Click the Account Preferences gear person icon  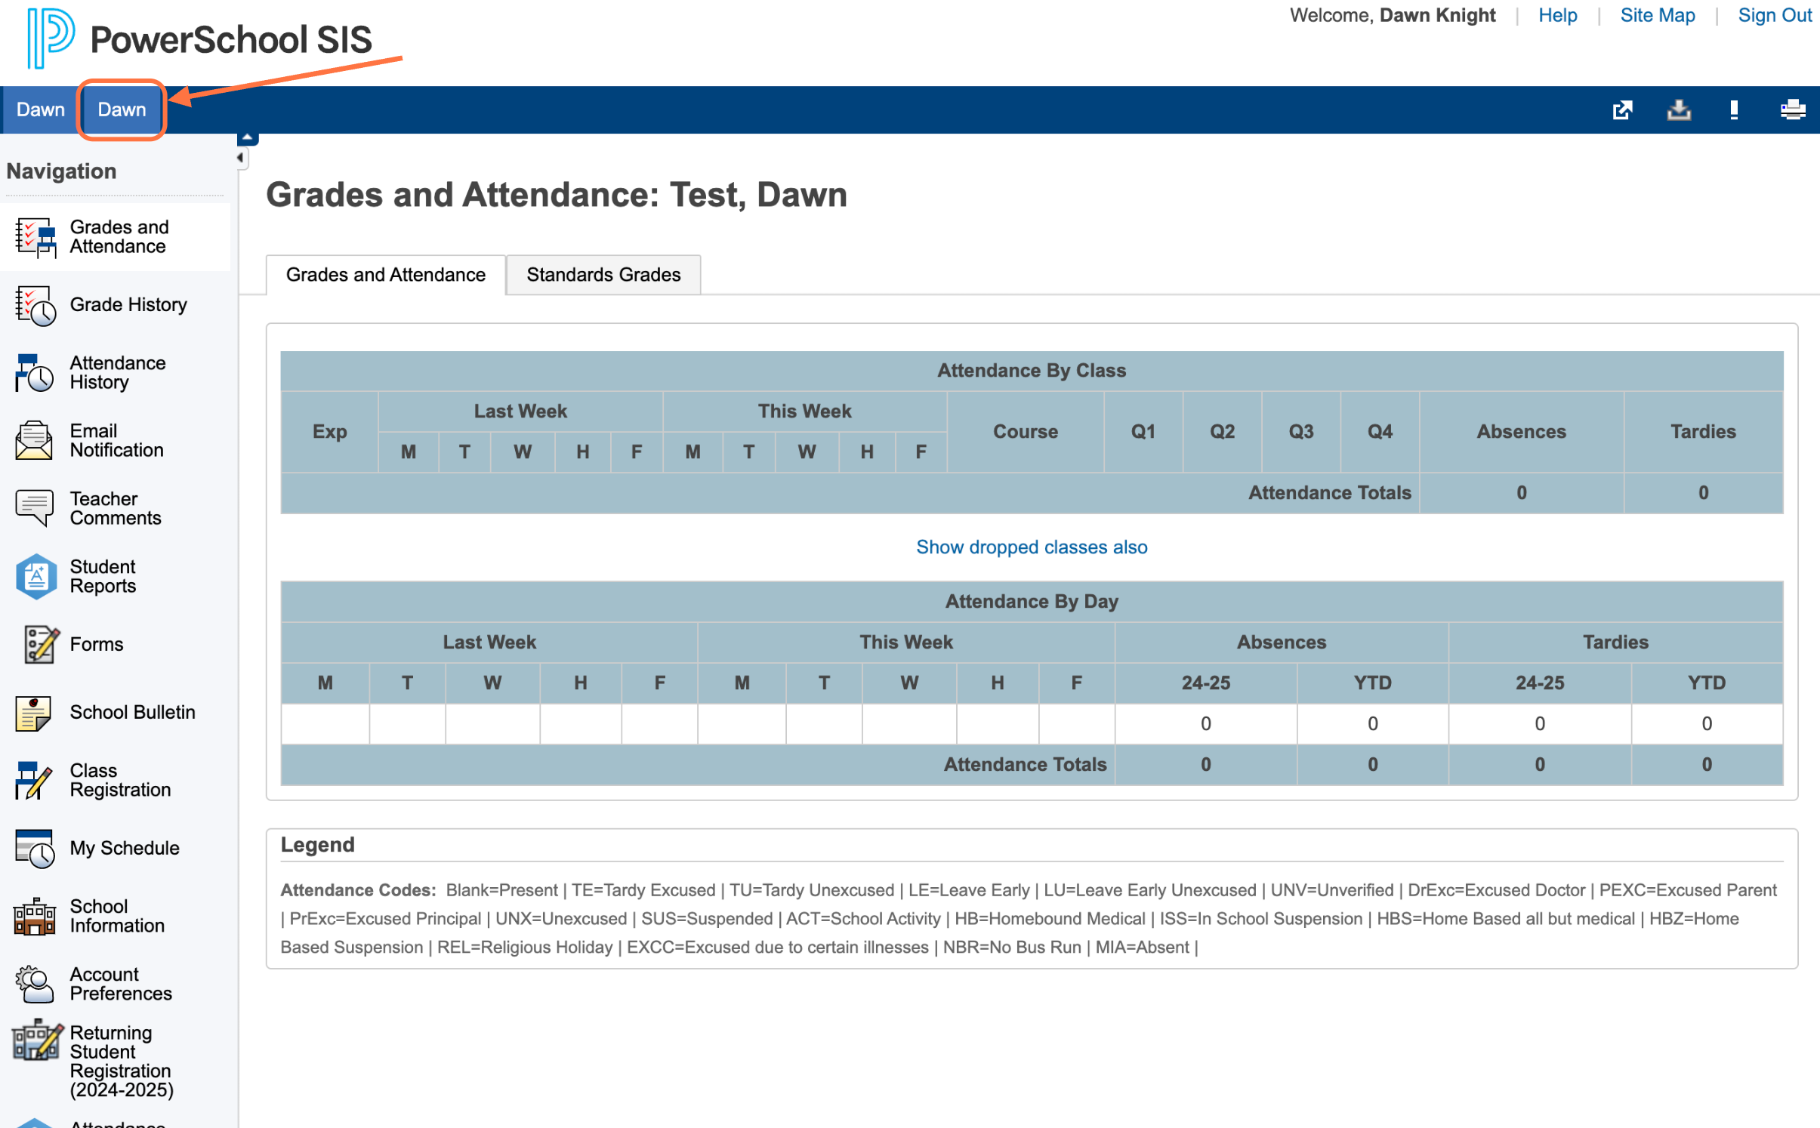35,984
